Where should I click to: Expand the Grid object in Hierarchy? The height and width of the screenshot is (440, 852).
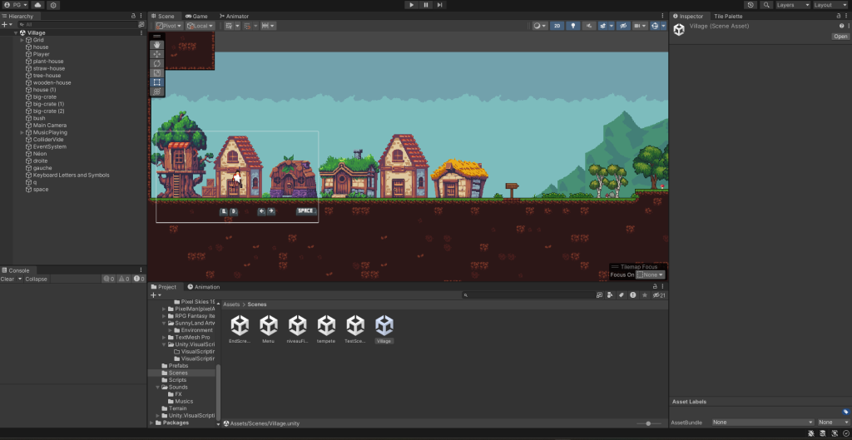click(x=22, y=40)
